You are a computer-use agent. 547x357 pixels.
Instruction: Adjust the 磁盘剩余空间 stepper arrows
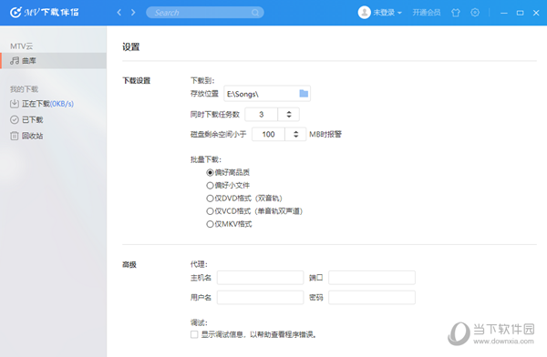click(x=295, y=134)
